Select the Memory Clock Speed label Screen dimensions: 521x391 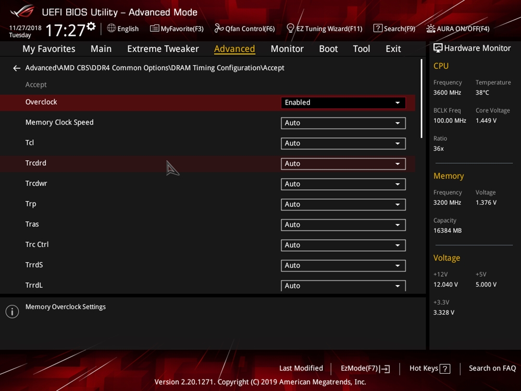tap(59, 123)
